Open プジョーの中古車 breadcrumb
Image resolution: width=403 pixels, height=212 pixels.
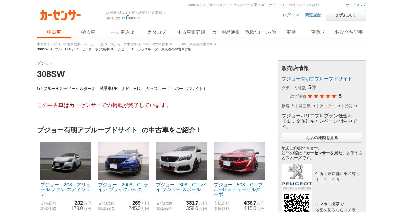tap(124, 44)
